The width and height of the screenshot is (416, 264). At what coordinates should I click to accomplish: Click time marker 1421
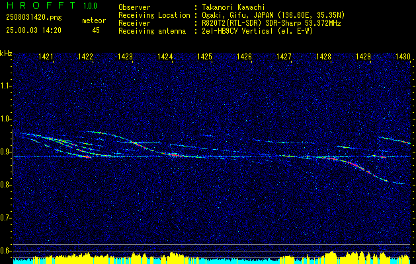[46, 56]
